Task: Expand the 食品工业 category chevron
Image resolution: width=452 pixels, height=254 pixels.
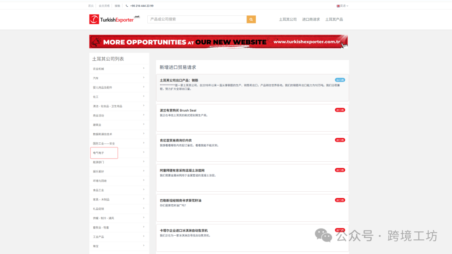Action: pyautogui.click(x=144, y=190)
